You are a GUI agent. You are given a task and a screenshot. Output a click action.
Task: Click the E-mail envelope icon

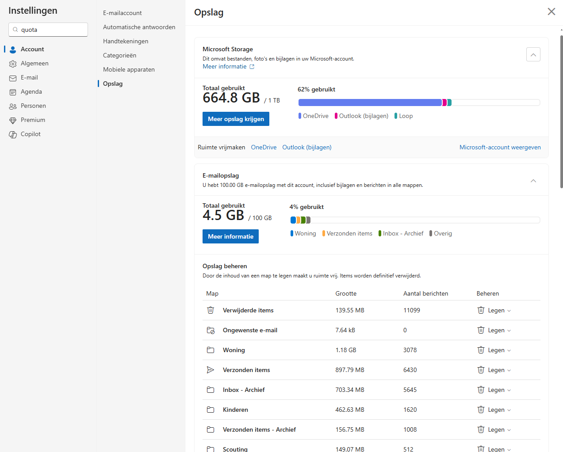click(x=13, y=78)
